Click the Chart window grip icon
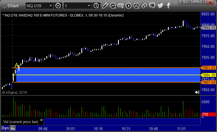The image size is (217, 132). point(4,6)
